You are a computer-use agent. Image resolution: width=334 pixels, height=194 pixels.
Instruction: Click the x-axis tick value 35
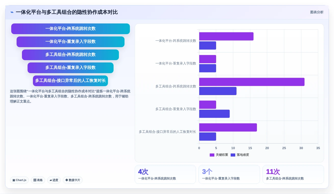pos(318,148)
